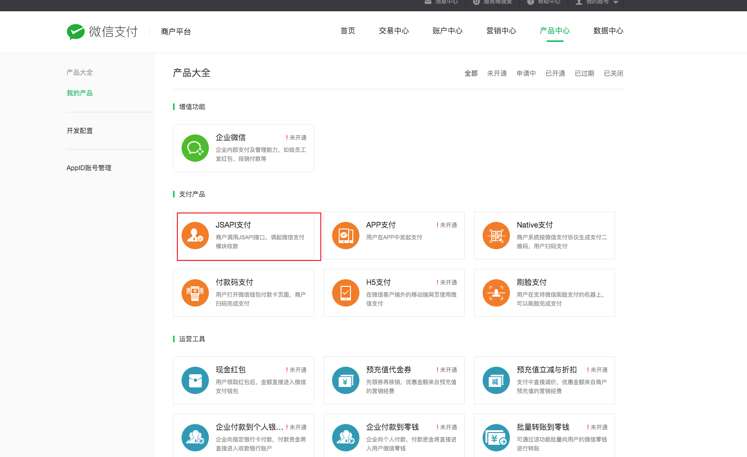
Task: Filter products by 已关闭
Action: (x=614, y=73)
